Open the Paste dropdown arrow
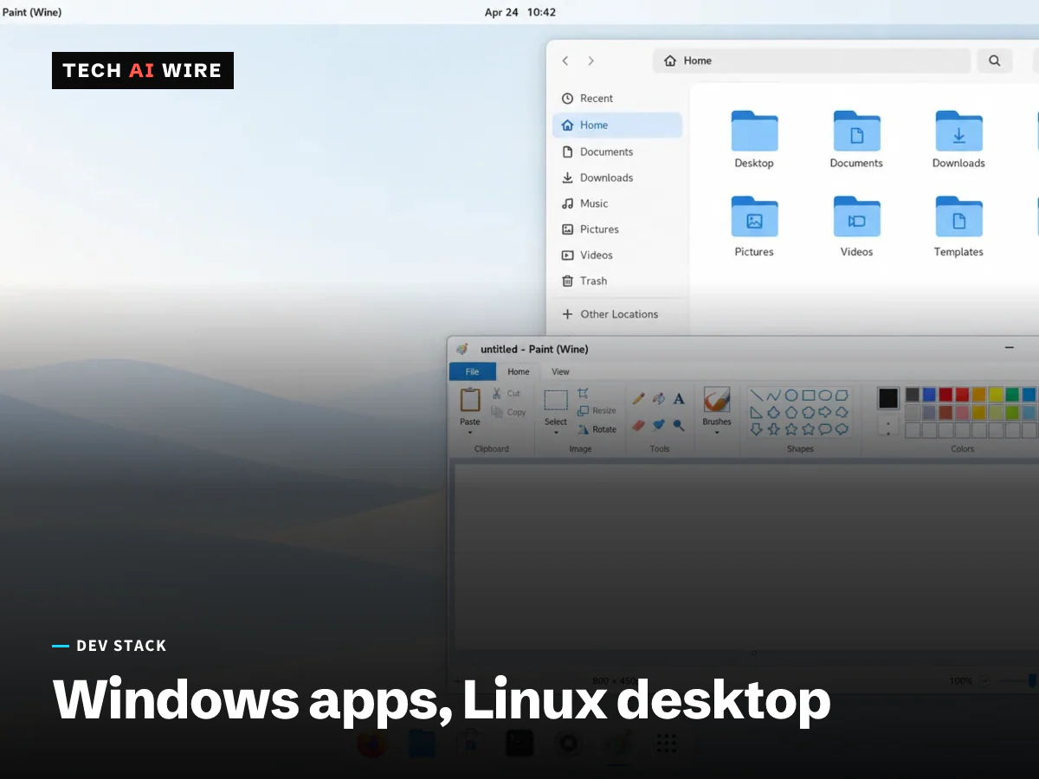This screenshot has width=1039, height=779. [470, 432]
